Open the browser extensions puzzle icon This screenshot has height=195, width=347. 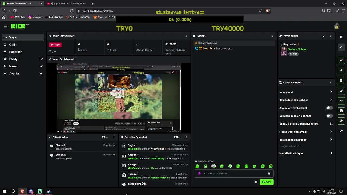324,11
